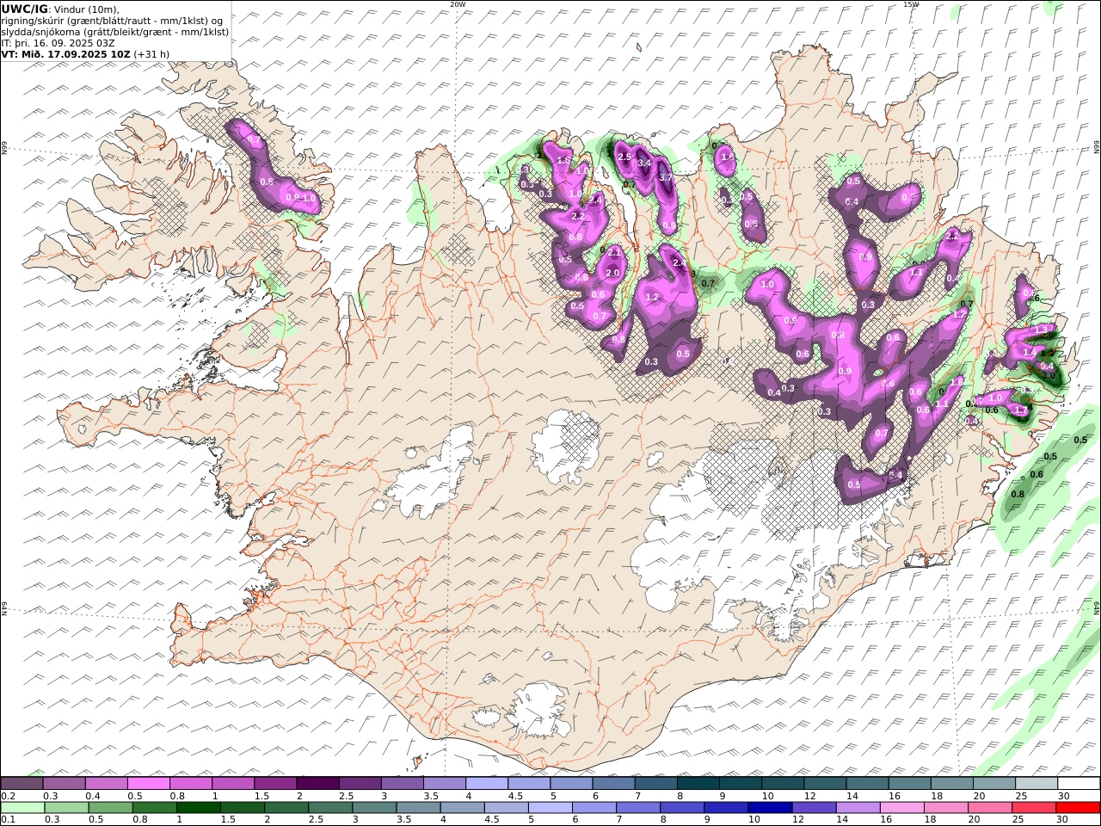Click upper legend swatch between 1 and 1.5
This screenshot has height=826, width=1101.
click(233, 783)
